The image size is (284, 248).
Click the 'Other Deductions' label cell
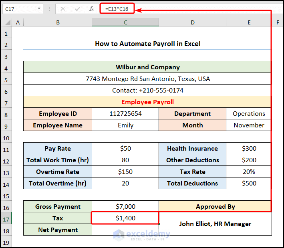click(x=192, y=160)
